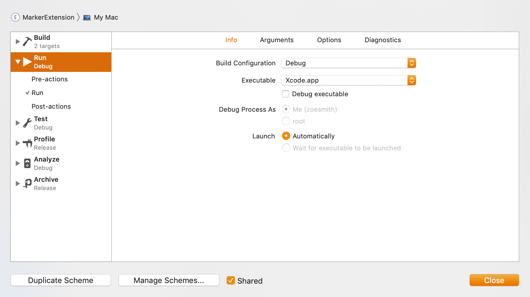
Task: Uncheck the Shared checkbox
Action: point(231,280)
